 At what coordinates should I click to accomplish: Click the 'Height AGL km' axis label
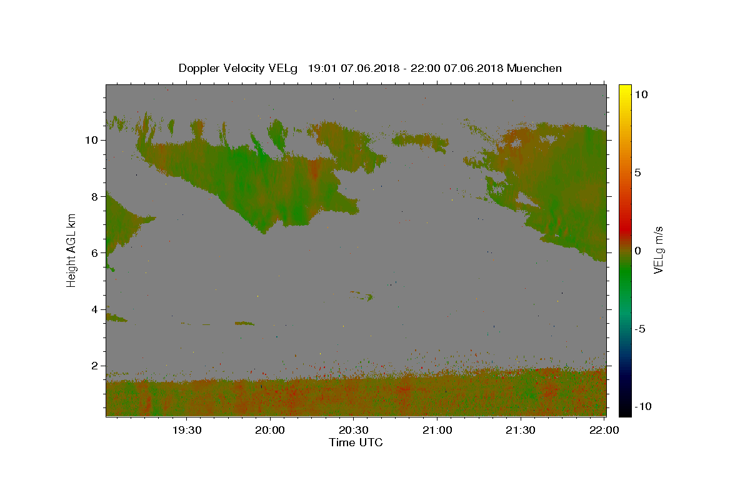point(71,250)
